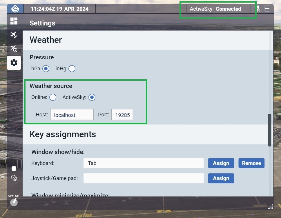Choose Online as weather source
Screen dimensions: 281x218
[x=53, y=97]
